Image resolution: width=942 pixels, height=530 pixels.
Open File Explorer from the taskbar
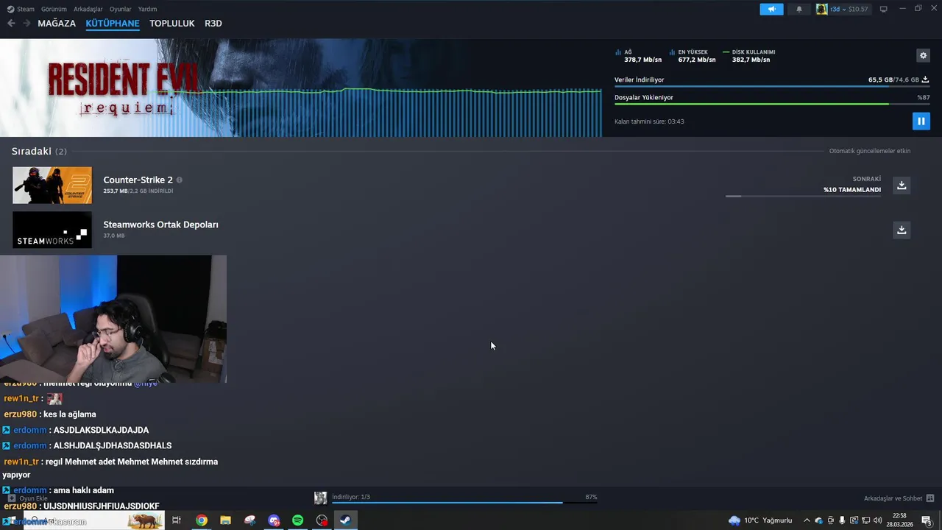(x=225, y=520)
